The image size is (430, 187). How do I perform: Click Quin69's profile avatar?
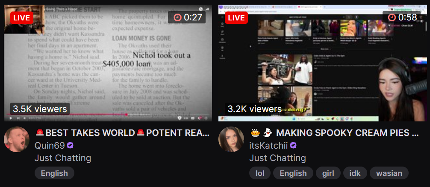[16, 139]
